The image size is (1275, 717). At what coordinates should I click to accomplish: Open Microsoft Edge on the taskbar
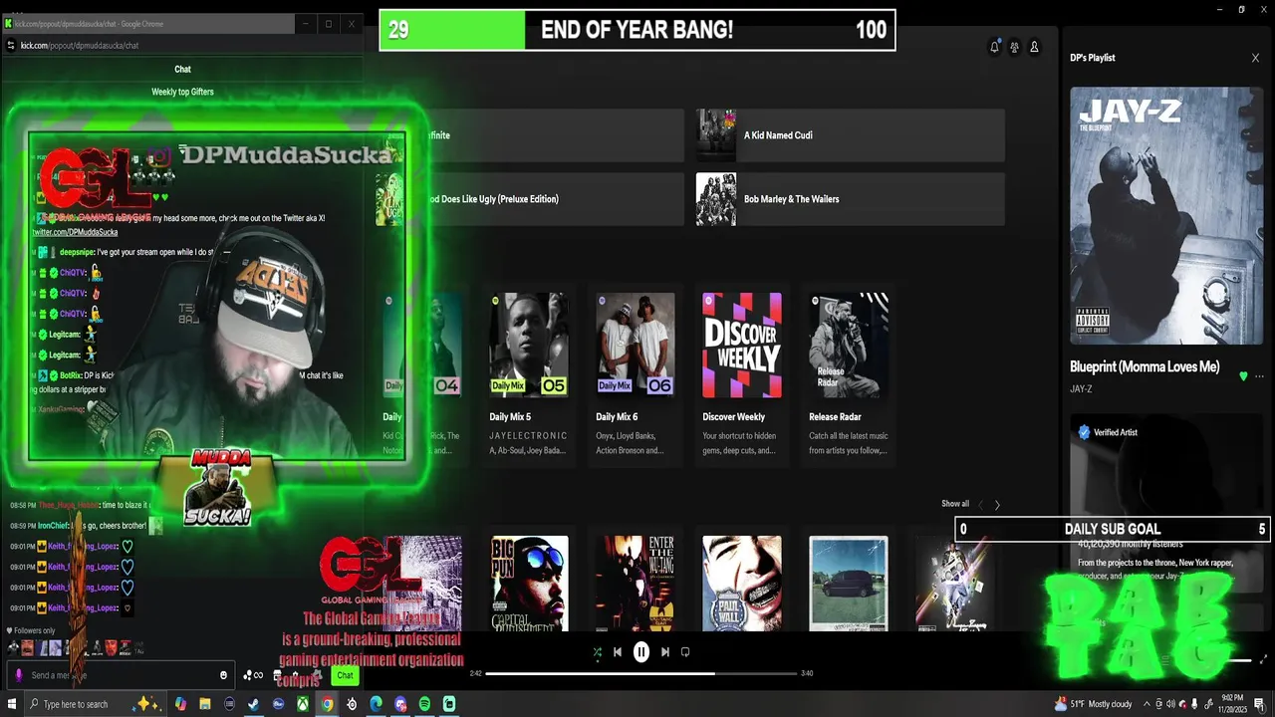376,704
